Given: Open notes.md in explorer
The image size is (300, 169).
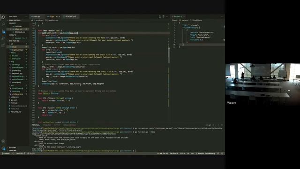Looking at the screenshot, I should pos(18,109).
